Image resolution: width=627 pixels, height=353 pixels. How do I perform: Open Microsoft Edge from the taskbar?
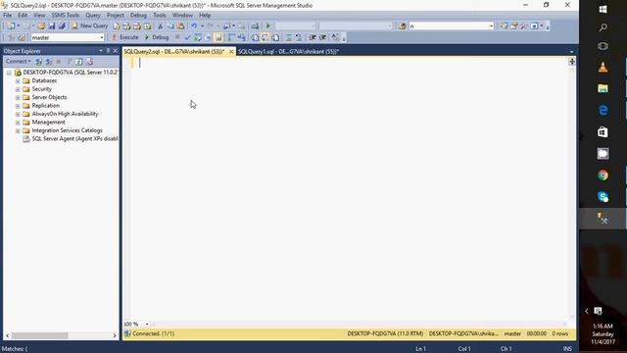click(603, 111)
